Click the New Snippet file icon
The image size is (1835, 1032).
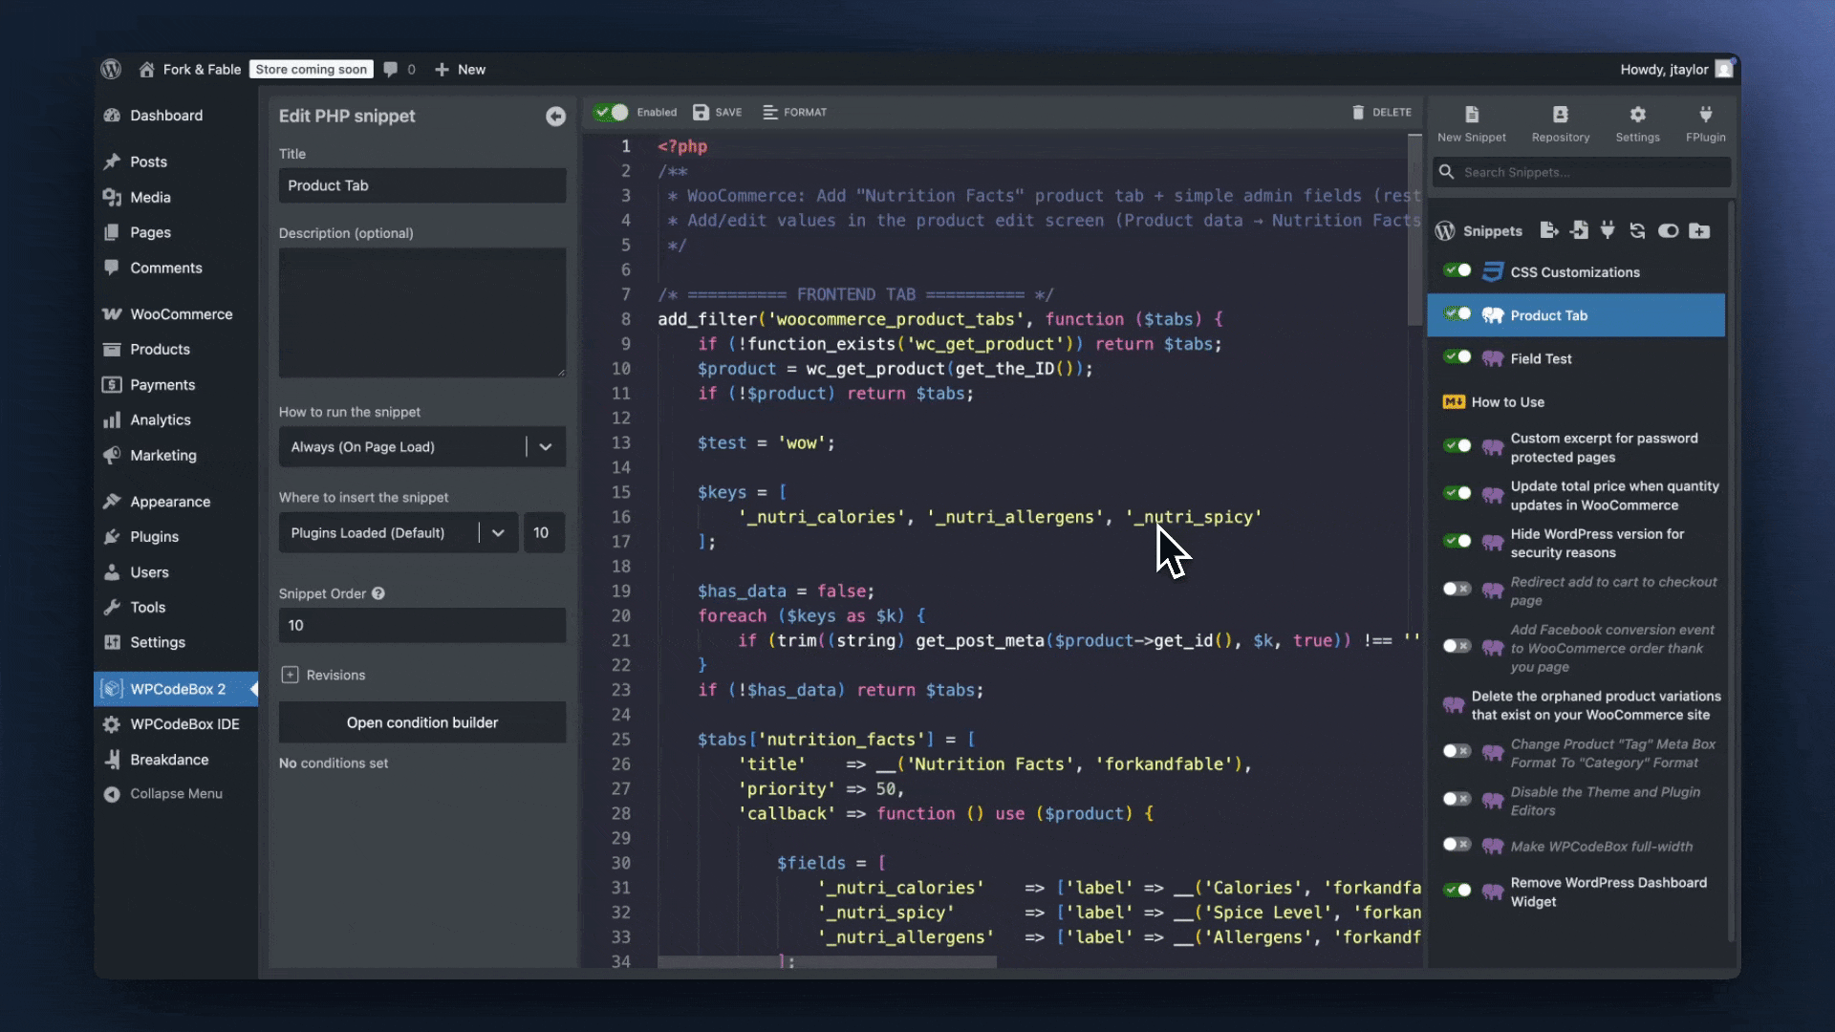pos(1472,114)
